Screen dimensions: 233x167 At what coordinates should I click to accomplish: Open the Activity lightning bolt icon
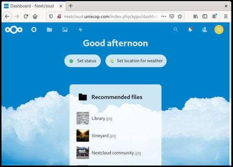80,30
